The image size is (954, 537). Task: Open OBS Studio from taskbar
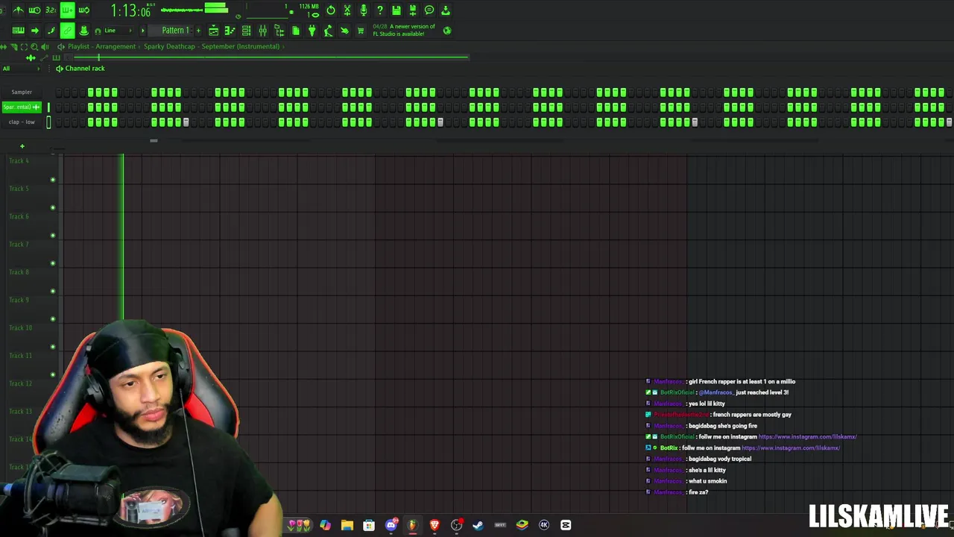pos(456,525)
